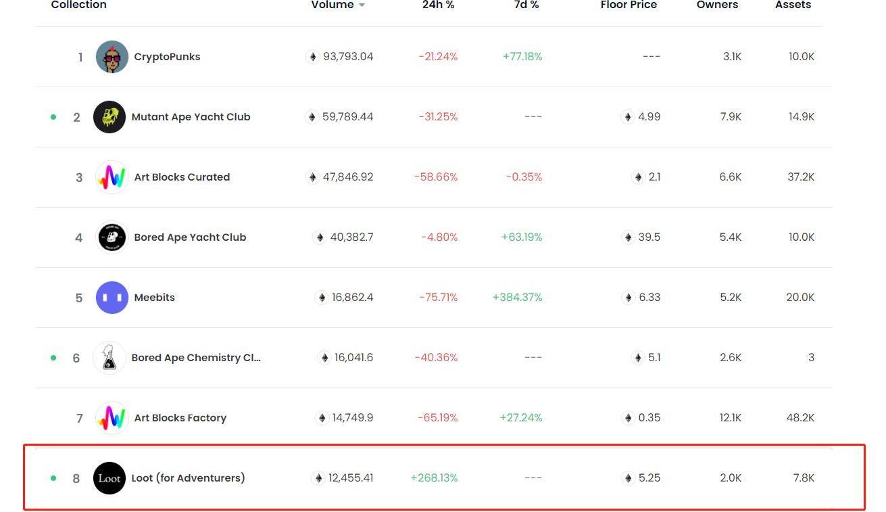Click the ETH icon beside volume 40,382.7
Viewport: 886px width, 512px height.
(319, 237)
